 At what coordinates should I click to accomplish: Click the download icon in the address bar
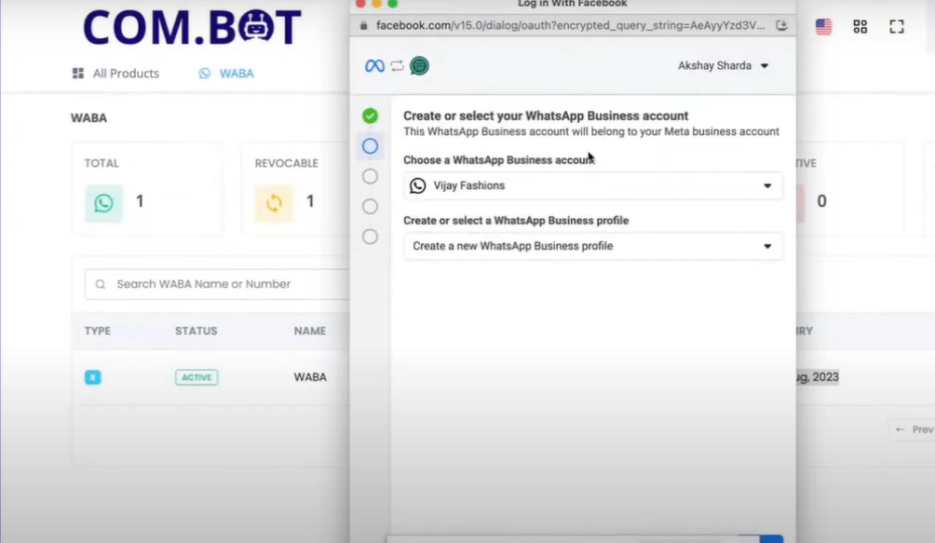(x=782, y=25)
